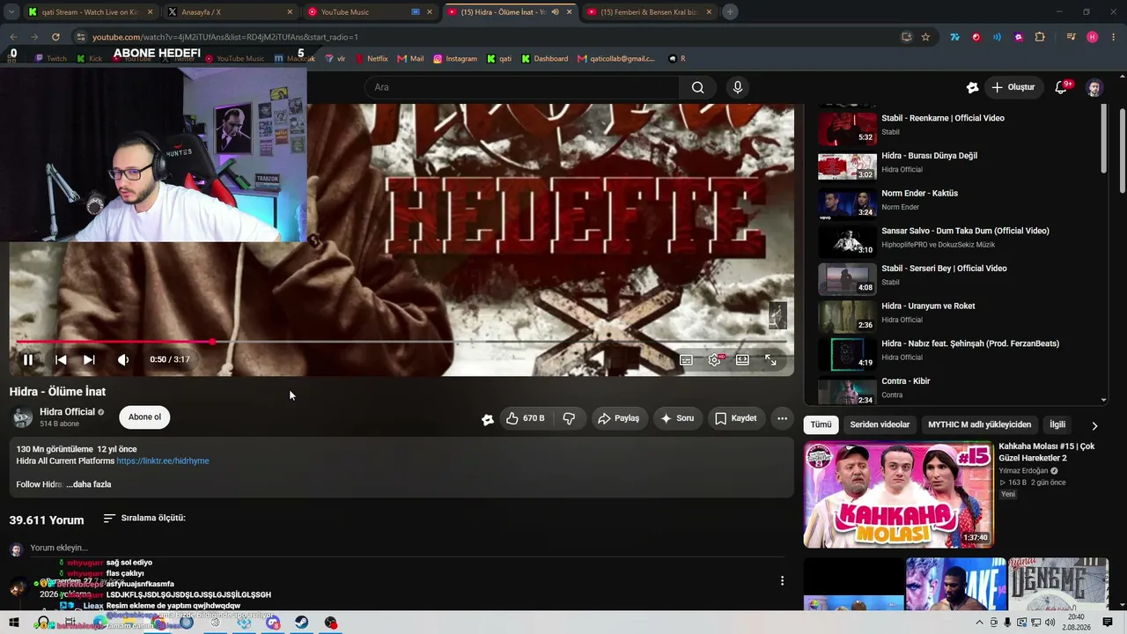The width and height of the screenshot is (1127, 634).
Task: Open the Soru ask button
Action: pyautogui.click(x=677, y=418)
